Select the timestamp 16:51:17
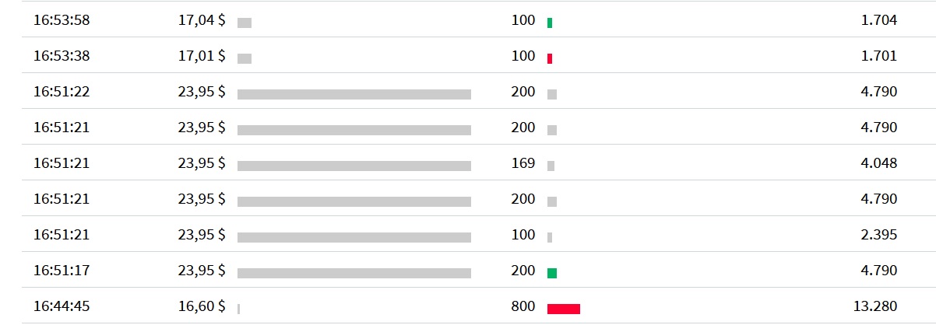Image resolution: width=936 pixels, height=325 pixels. tap(62, 271)
